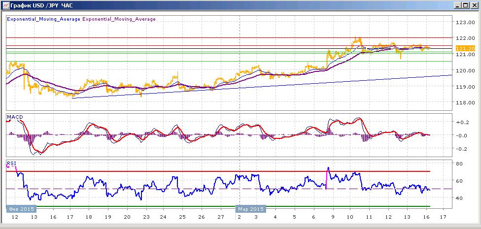Click the RSI 80 level axis label
This screenshot has height=229, width=481.
[459, 164]
